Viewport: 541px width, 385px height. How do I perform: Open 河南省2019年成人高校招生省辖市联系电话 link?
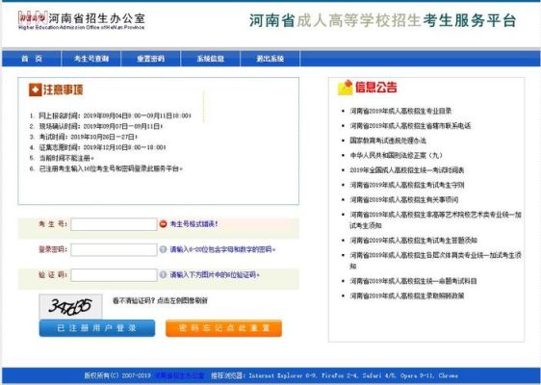(x=410, y=126)
